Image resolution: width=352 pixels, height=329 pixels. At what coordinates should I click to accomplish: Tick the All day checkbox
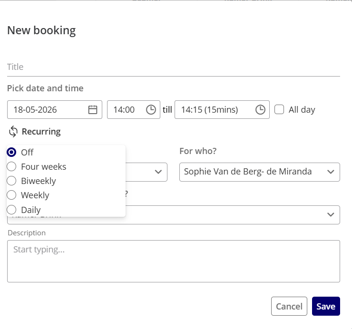click(x=279, y=110)
